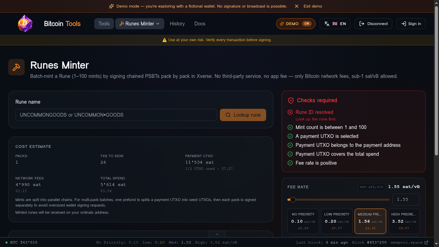Click the shield icon next to Checks required

point(291,101)
